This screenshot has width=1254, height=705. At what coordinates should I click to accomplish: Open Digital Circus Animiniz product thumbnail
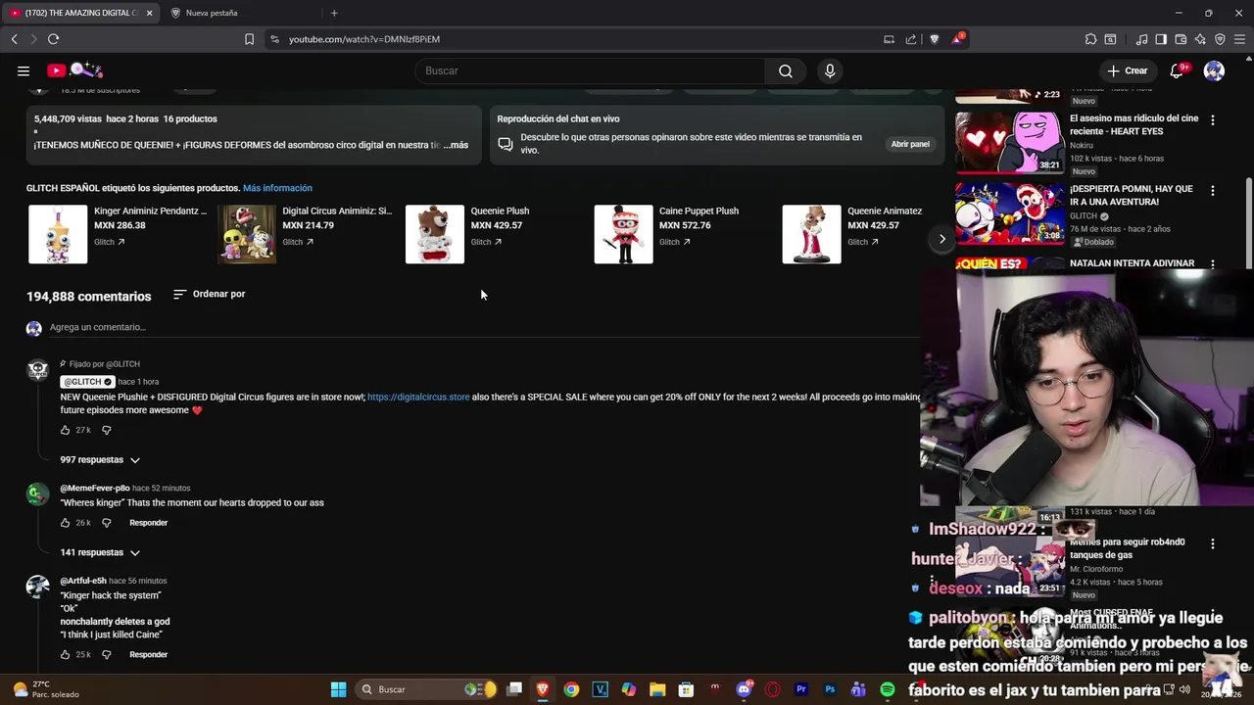click(x=247, y=234)
